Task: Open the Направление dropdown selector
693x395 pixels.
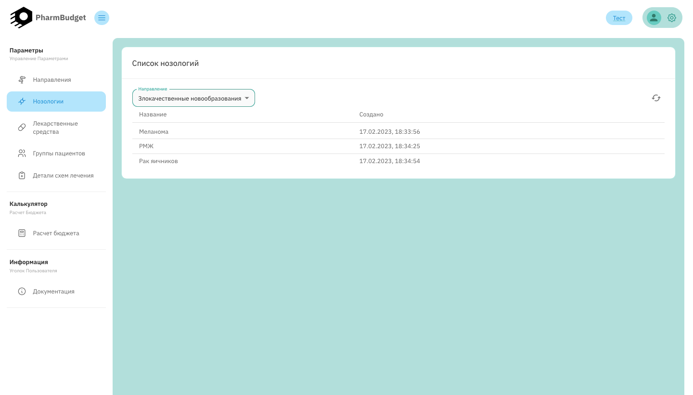Action: (x=193, y=98)
